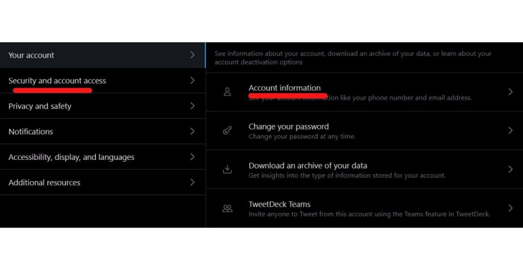Click the download archive arrow icon

point(228,169)
